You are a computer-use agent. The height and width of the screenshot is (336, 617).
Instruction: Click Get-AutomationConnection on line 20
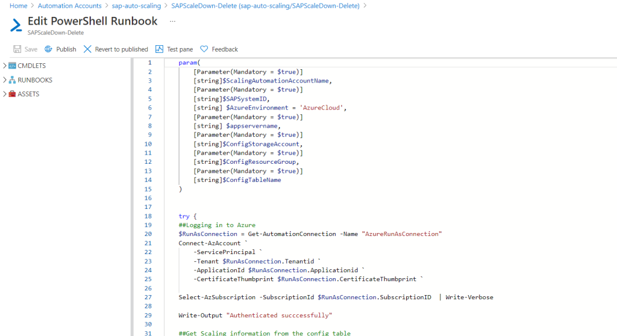(292, 234)
